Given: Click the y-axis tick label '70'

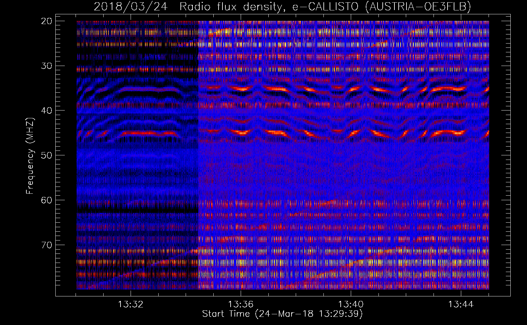Looking at the screenshot, I should point(47,245).
